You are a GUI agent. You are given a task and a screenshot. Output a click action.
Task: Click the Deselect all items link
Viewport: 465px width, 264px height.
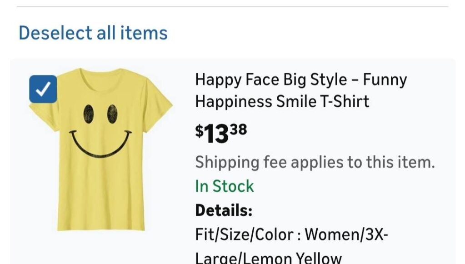[93, 32]
